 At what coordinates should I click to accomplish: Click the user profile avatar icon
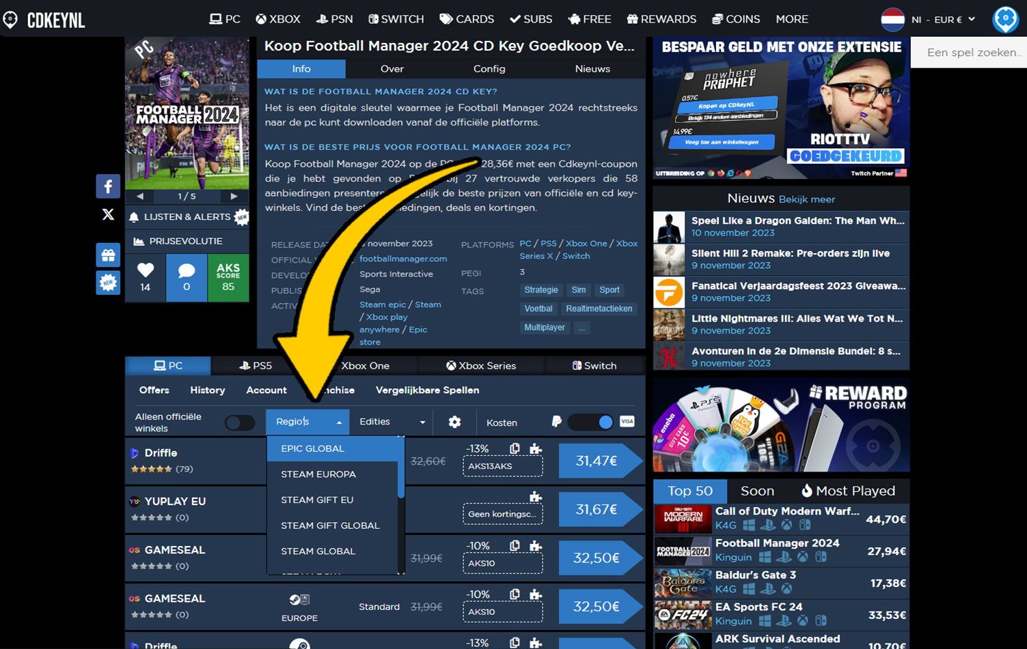coord(1005,19)
